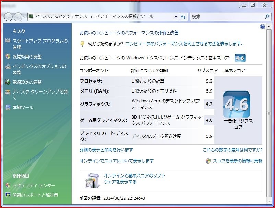
Task: Click the disk cleanup icon in the sidebar
Action: tap(8, 92)
